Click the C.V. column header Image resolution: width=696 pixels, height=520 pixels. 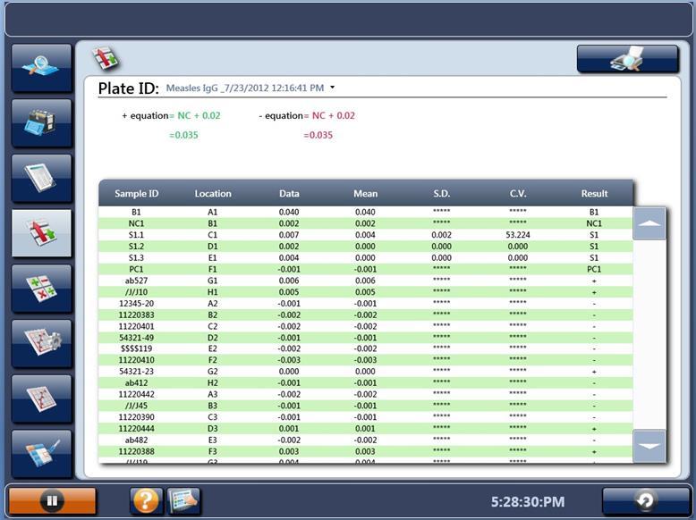tap(518, 194)
